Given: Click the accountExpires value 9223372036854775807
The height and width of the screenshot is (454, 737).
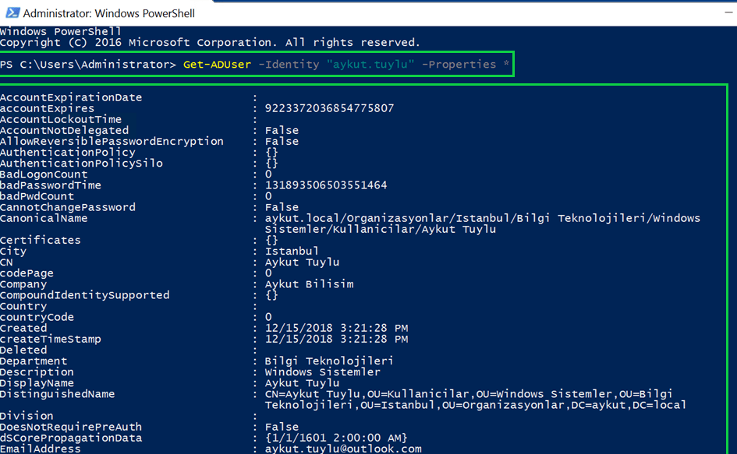Looking at the screenshot, I should [329, 108].
